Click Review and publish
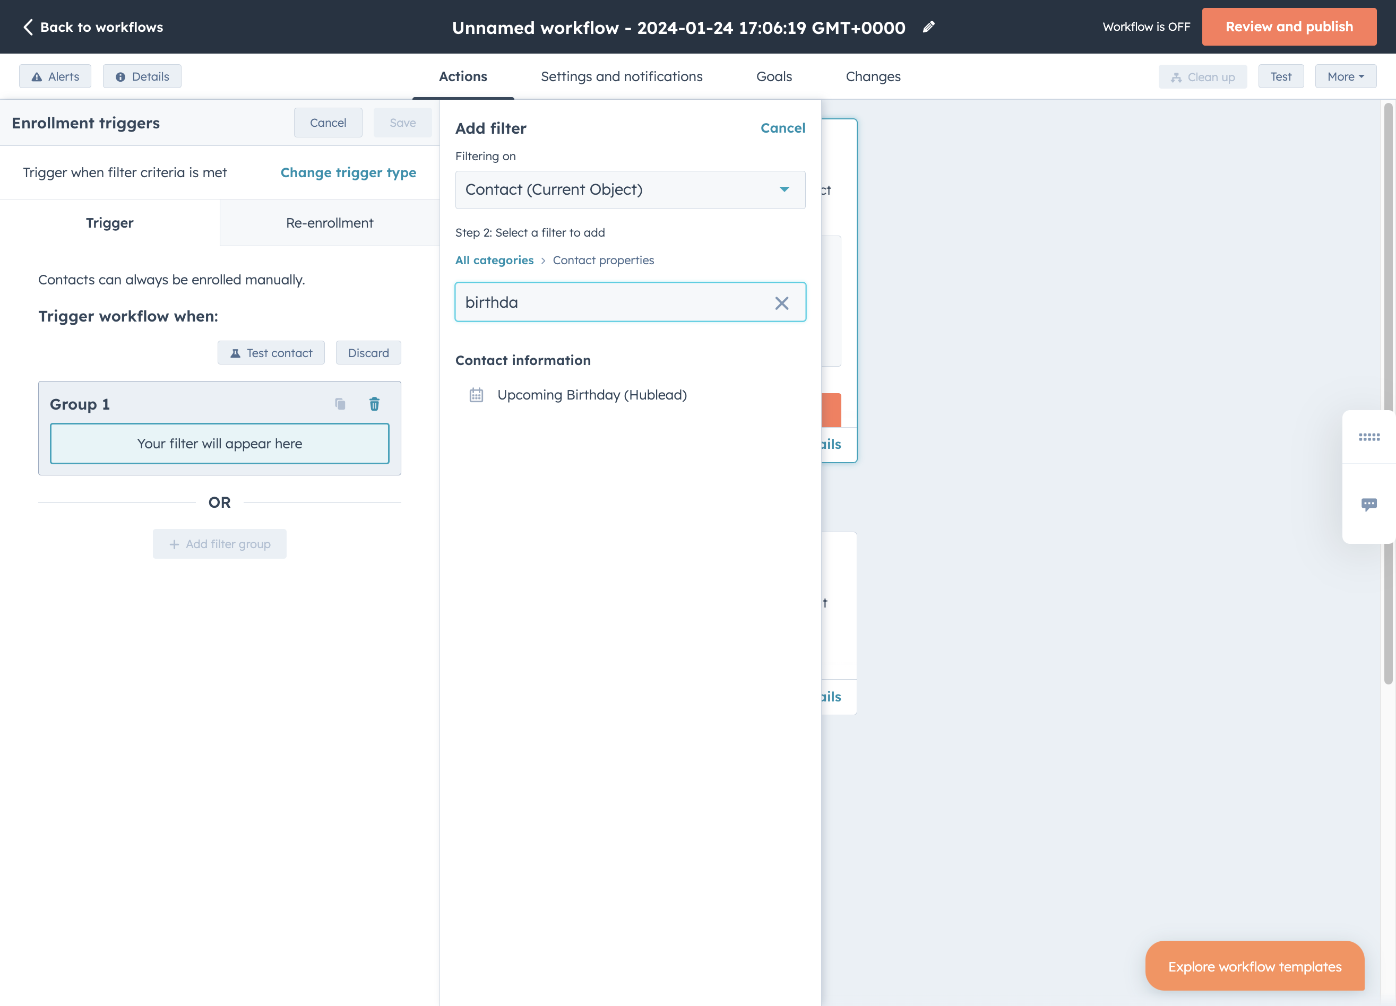 tap(1289, 27)
